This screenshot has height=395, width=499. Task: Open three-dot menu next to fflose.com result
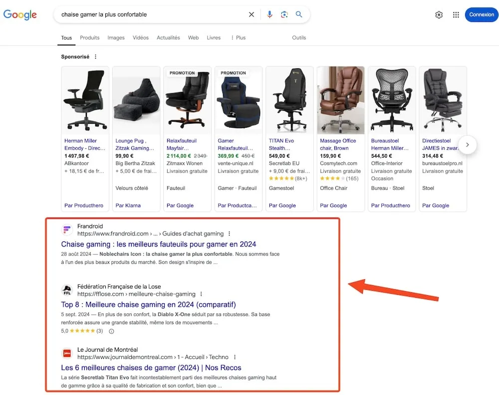pyautogui.click(x=201, y=294)
